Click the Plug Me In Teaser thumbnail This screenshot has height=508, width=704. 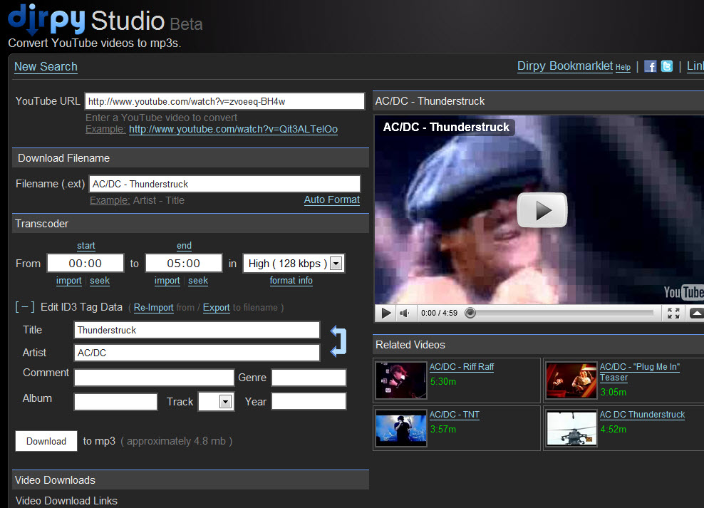571,380
